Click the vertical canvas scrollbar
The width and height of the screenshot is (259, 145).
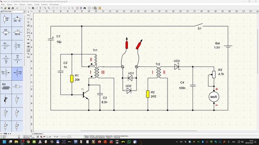pyautogui.click(x=258, y=51)
